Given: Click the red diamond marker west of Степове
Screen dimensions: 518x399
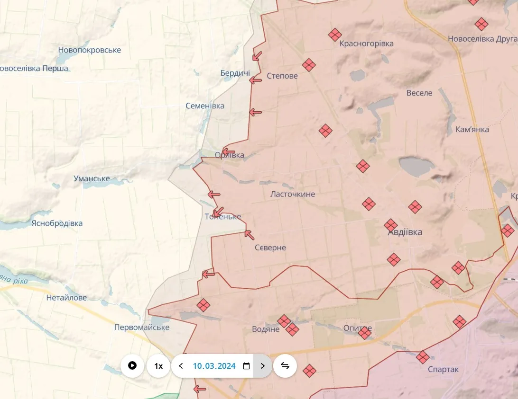Looking at the screenshot, I should (x=309, y=65).
